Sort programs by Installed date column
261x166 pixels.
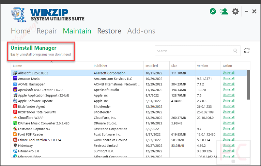click(151, 66)
